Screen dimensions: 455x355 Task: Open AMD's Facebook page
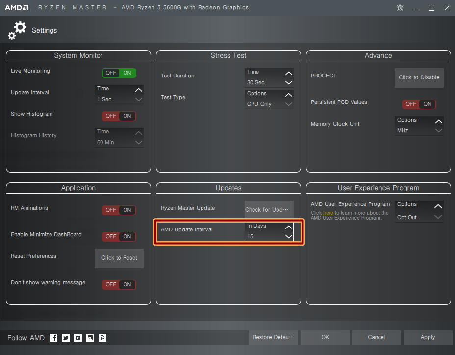point(53,338)
